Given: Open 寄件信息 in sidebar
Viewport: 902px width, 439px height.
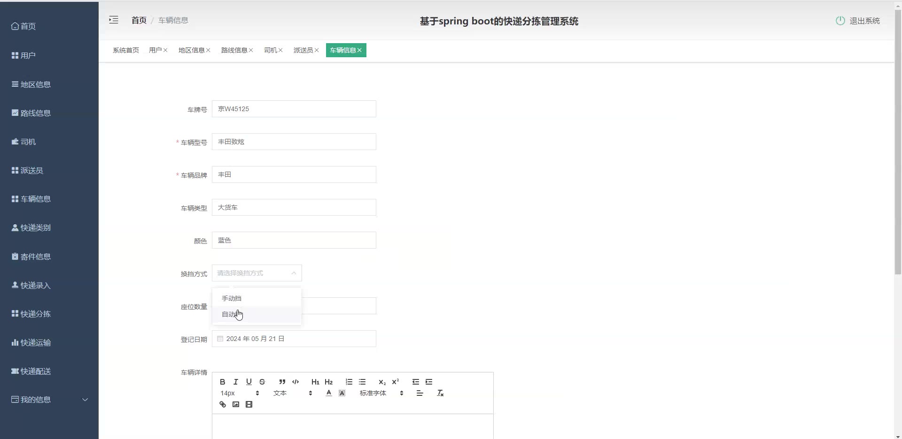Looking at the screenshot, I should 49,257.
